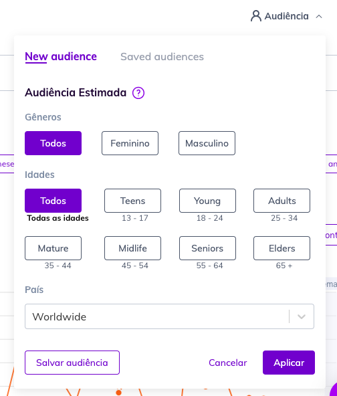The width and height of the screenshot is (337, 396).
Task: Click the Aplicar button
Action: [289, 363]
